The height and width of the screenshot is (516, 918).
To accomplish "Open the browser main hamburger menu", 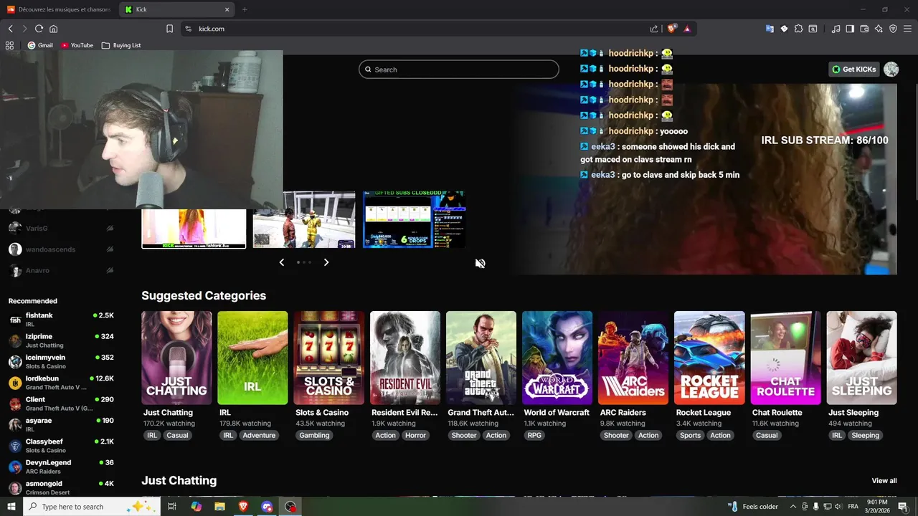I will point(907,29).
